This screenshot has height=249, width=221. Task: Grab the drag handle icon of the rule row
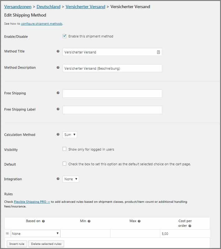tap(7, 233)
